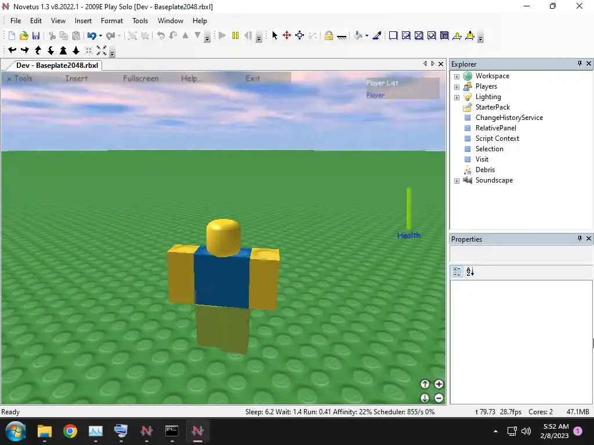Image resolution: width=594 pixels, height=445 pixels.
Task: Select the arrow pointer tool
Action: click(275, 35)
